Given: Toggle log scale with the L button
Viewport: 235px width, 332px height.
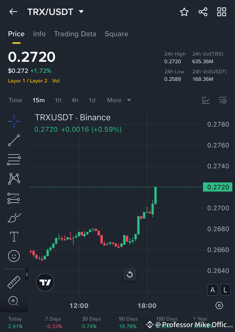Looking at the screenshot, I should tap(225, 290).
